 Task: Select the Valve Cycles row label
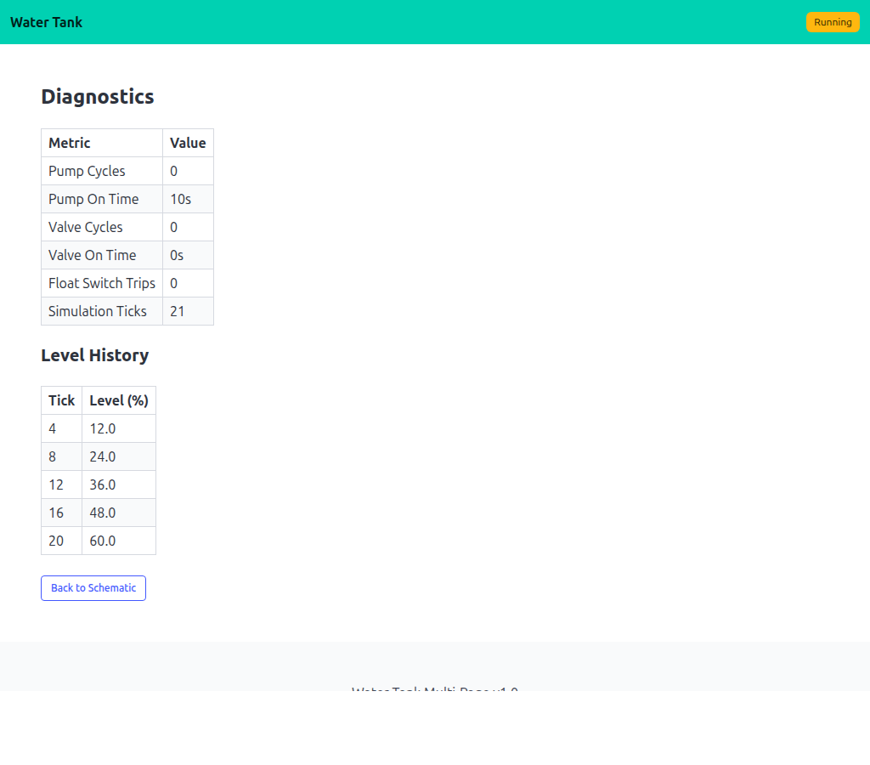[86, 227]
